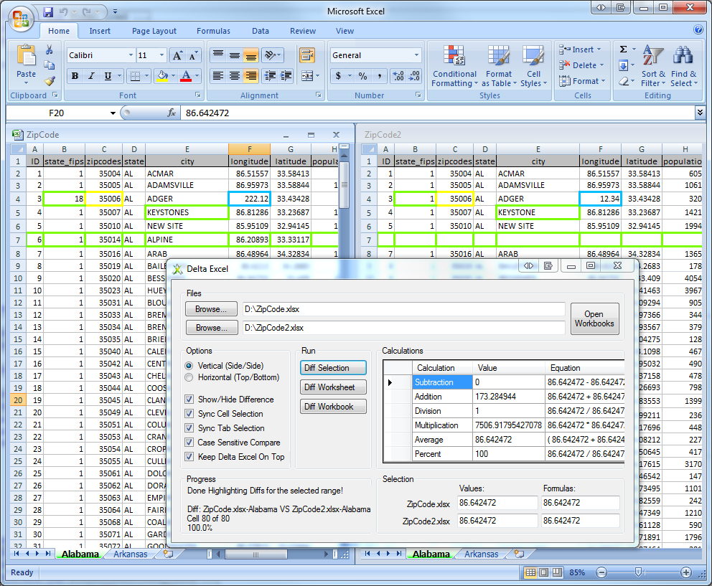Click the Format Painter brush icon

click(50, 81)
